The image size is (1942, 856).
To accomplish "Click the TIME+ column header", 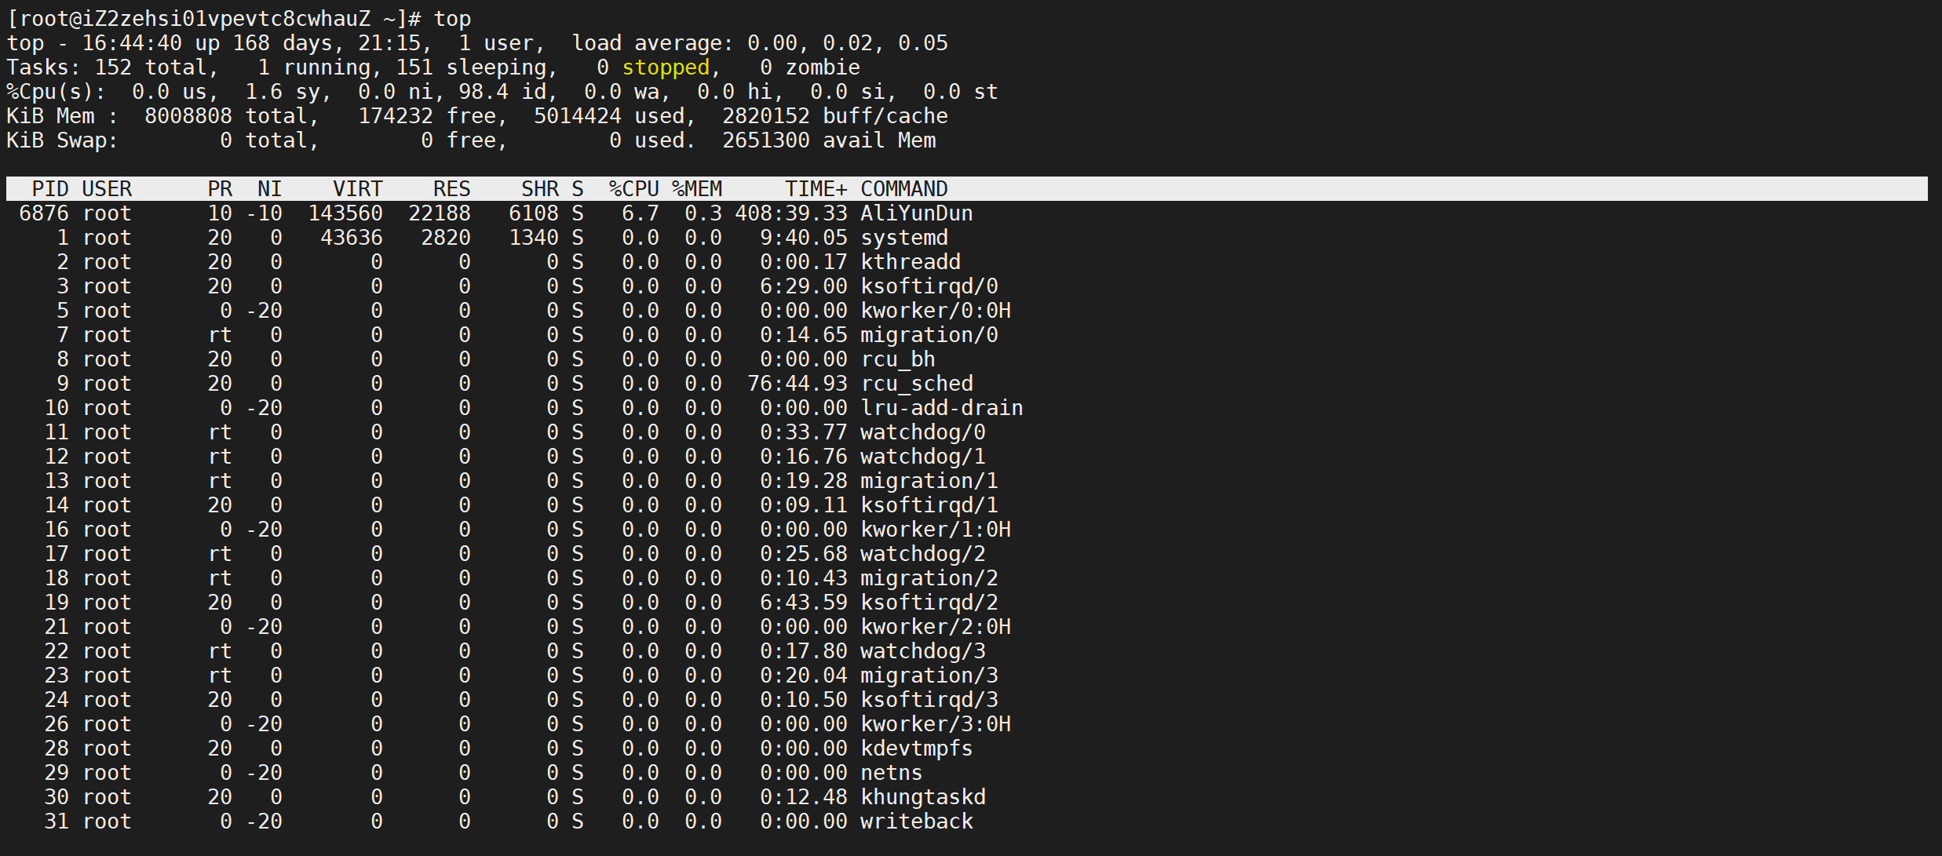I will pyautogui.click(x=816, y=189).
